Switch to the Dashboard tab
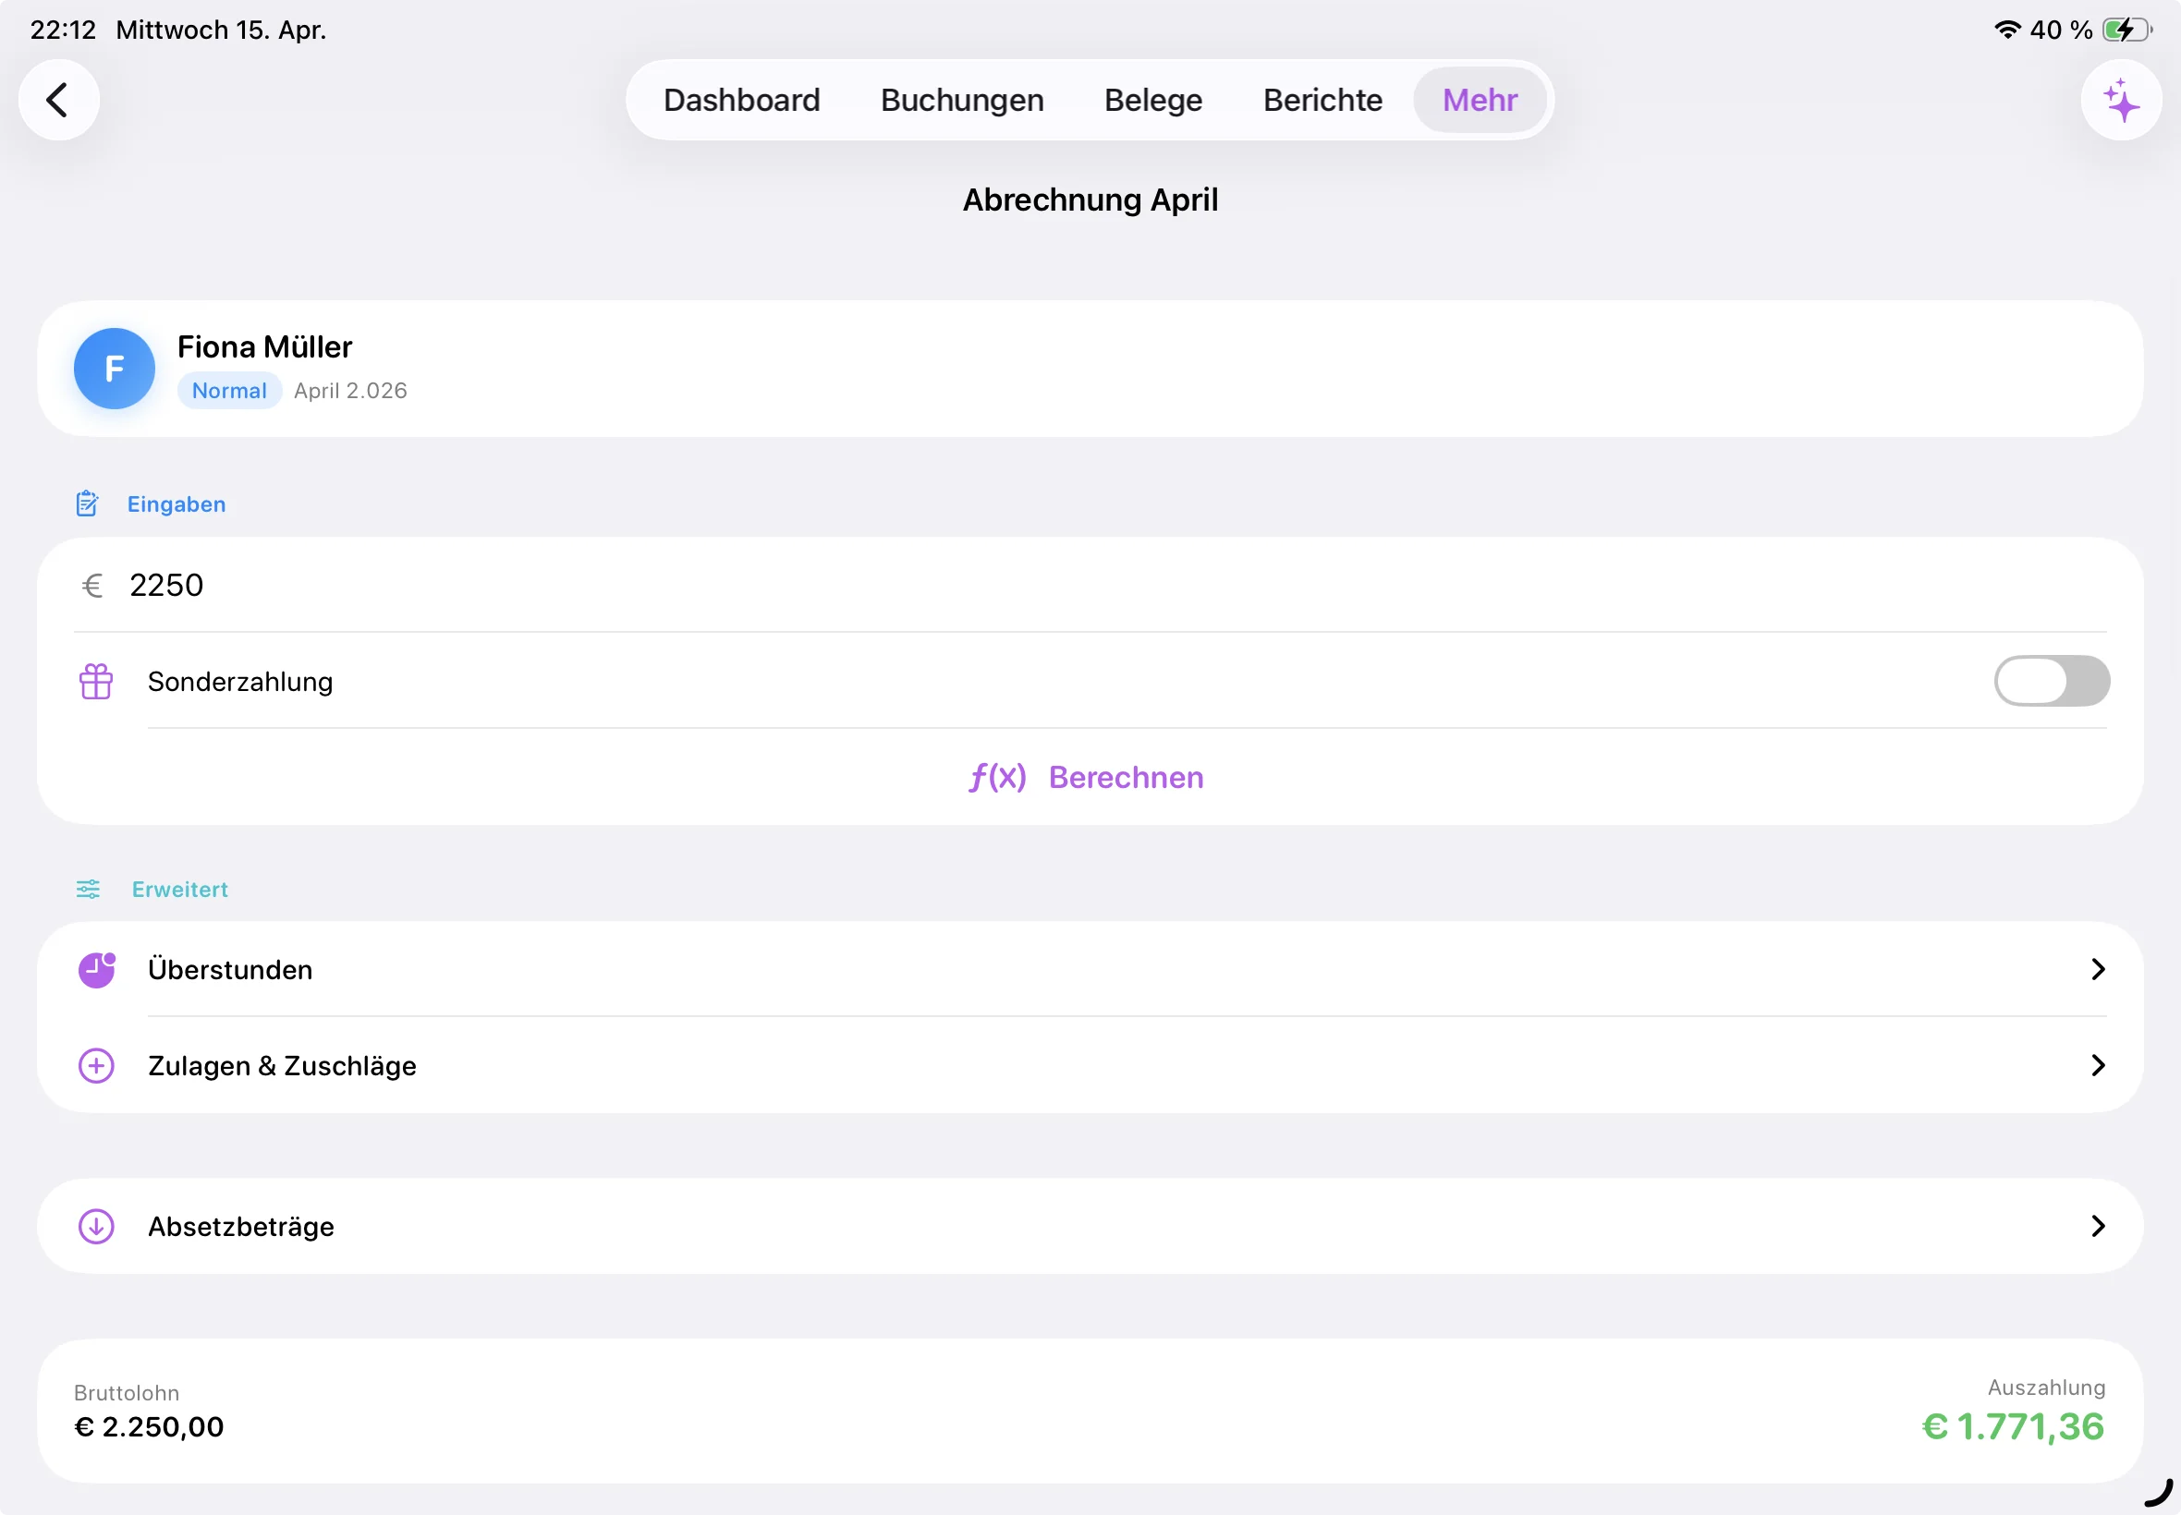 tap(741, 100)
